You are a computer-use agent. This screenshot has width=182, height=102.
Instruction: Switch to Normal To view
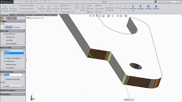pos(133,8)
